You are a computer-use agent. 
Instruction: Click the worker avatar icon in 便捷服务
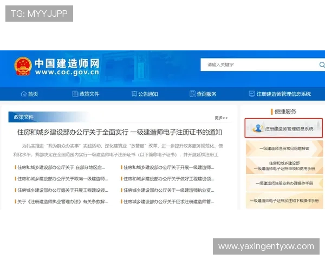coord(258,128)
